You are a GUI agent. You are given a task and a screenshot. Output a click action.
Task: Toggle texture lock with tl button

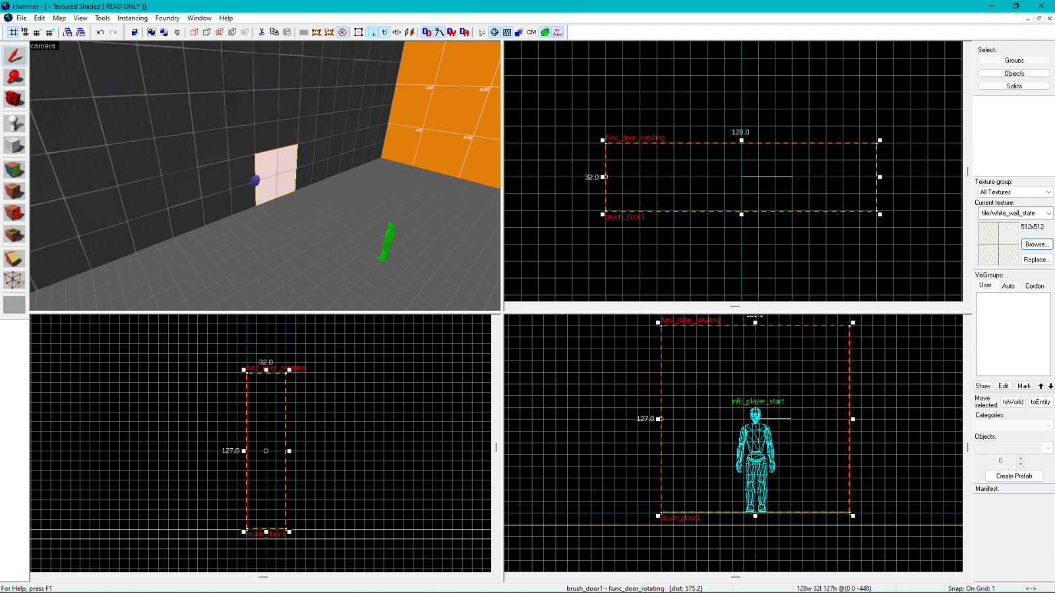point(384,32)
